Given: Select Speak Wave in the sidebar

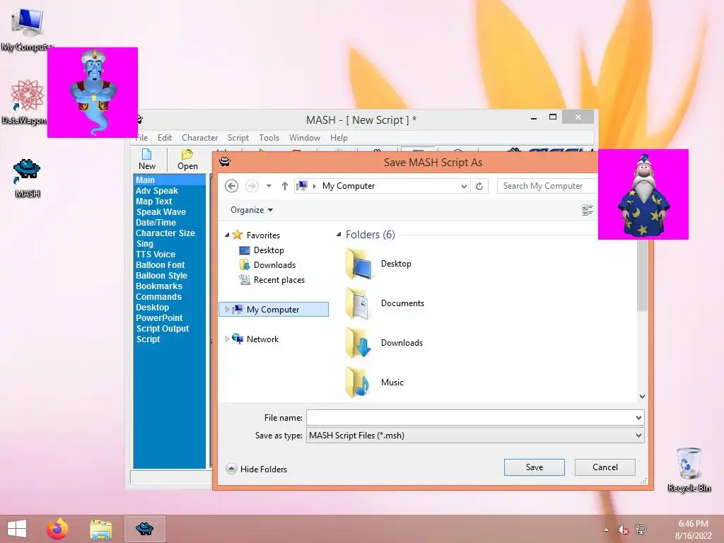Looking at the screenshot, I should pyautogui.click(x=161, y=212).
